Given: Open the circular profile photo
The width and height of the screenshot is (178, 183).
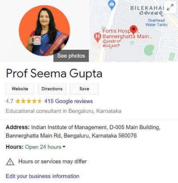Looking at the screenshot, I should click(44, 31).
